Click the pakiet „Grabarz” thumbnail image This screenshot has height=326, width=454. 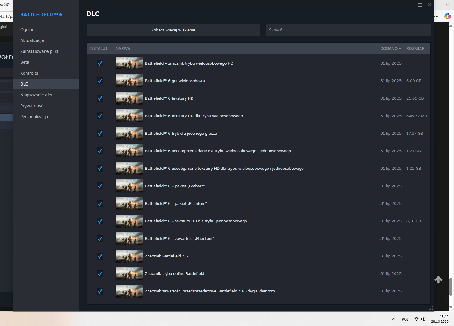click(129, 186)
